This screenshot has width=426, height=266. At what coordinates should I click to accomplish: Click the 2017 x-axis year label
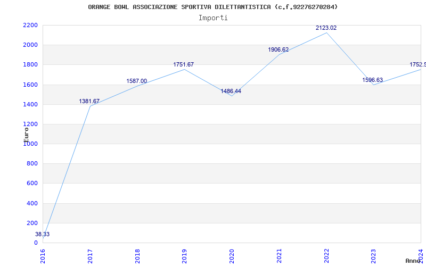(x=90, y=256)
